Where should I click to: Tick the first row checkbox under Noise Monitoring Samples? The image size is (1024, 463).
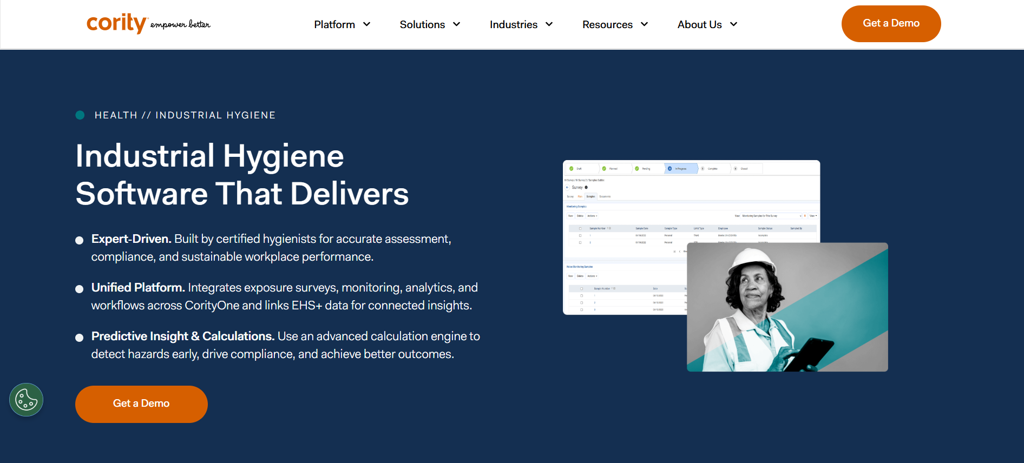coord(582,296)
